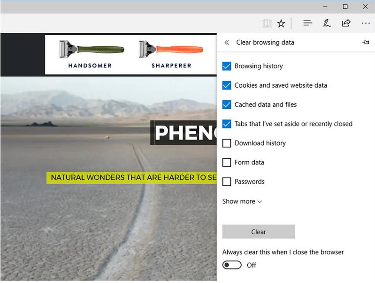
Task: Uncheck the Browsing history checkbox
Action: tap(227, 66)
